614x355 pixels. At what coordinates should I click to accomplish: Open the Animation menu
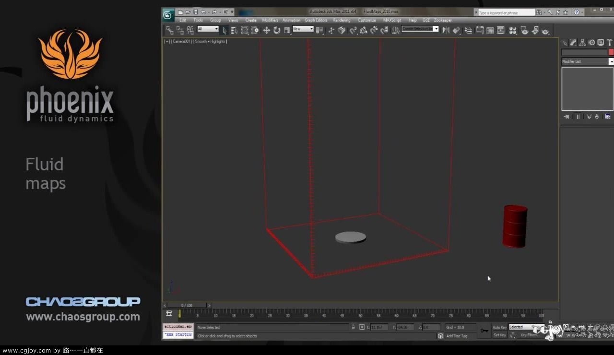tap(291, 20)
